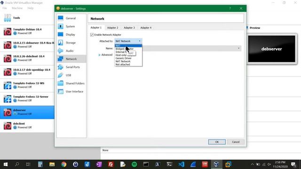The height and width of the screenshot is (169, 301).
Task: Open the Storage settings category
Action: coord(71,43)
